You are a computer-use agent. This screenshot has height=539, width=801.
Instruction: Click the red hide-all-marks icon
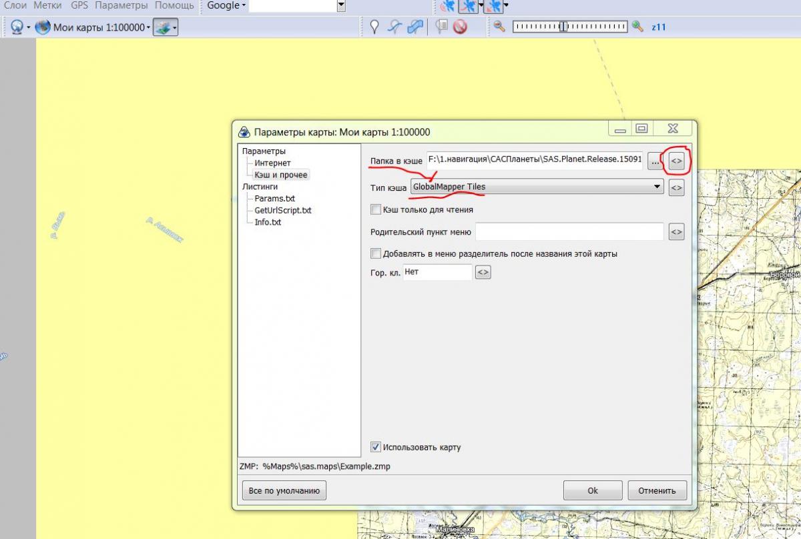(459, 27)
